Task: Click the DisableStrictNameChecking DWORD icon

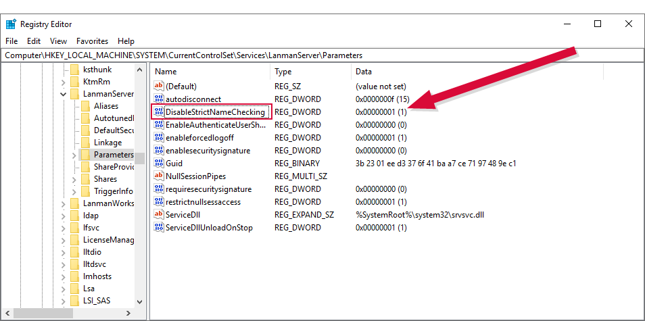Action: click(x=158, y=112)
